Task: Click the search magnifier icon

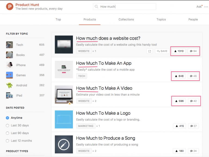Action: (x=97, y=7)
